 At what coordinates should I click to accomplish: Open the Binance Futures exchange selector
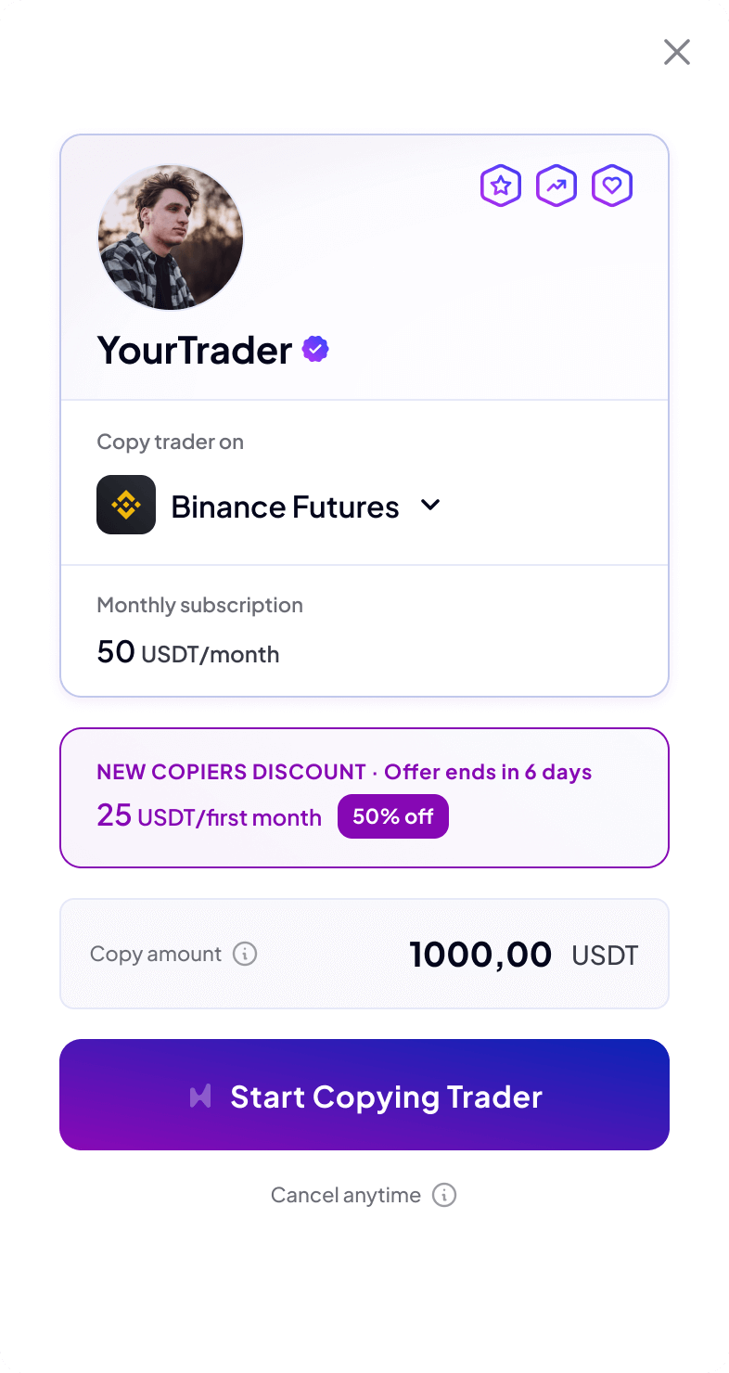pos(269,506)
